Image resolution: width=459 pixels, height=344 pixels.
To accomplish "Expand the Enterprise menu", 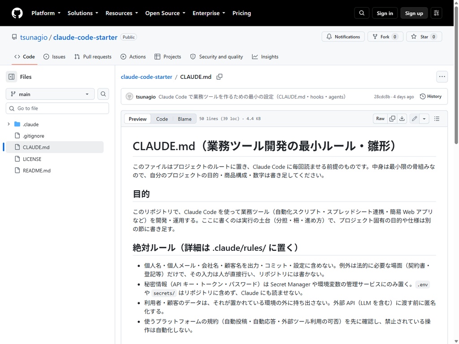I will (x=209, y=13).
